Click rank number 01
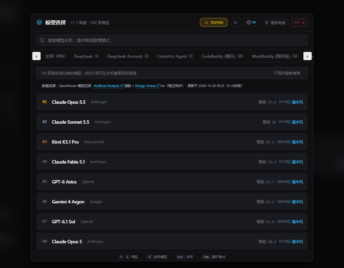 click(x=44, y=102)
